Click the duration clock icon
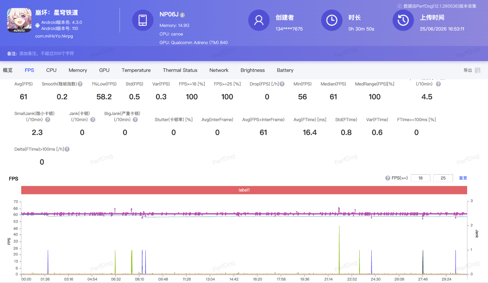 coord(332,20)
